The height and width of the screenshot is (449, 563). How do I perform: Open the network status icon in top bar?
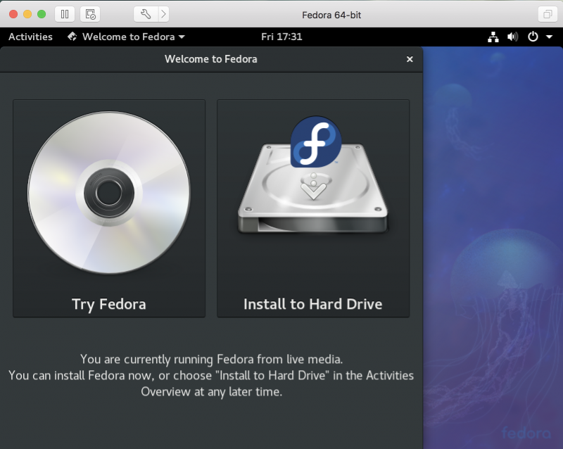click(x=493, y=37)
